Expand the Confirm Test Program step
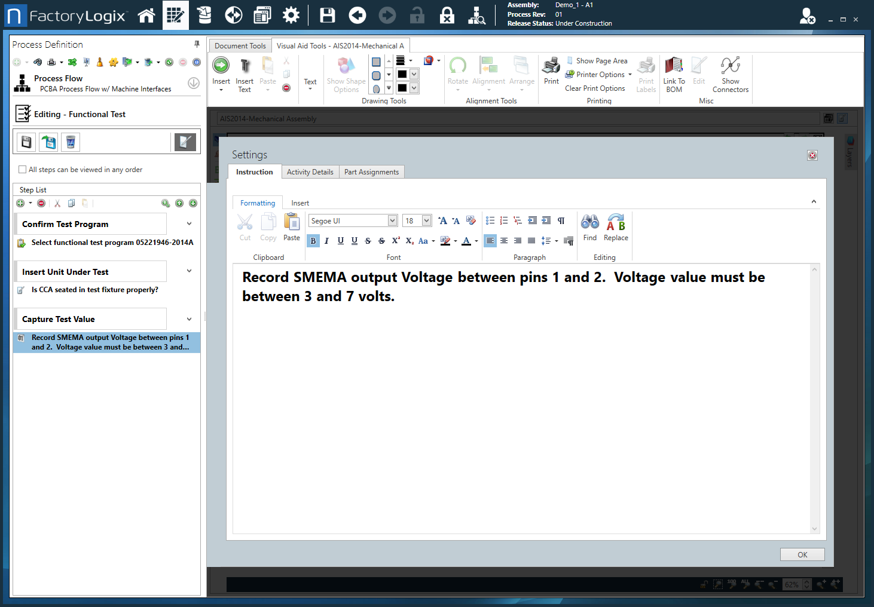This screenshot has height=607, width=874. pyautogui.click(x=189, y=224)
